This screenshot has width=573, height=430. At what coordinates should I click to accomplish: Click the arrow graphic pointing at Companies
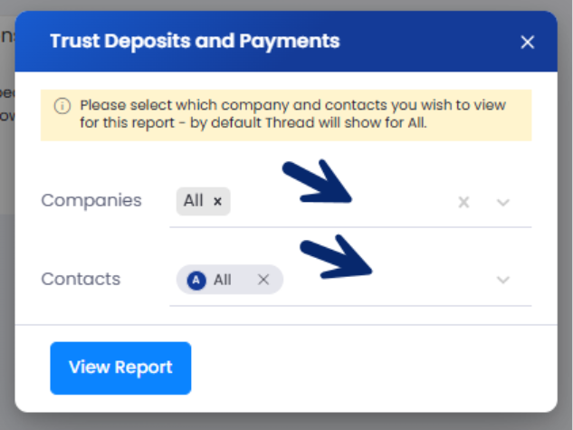pos(317,182)
